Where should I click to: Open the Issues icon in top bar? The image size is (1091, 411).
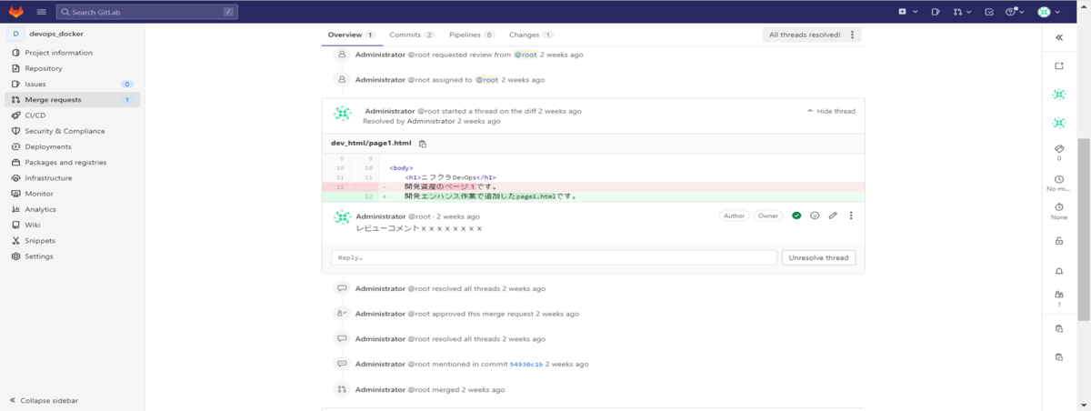coord(936,12)
